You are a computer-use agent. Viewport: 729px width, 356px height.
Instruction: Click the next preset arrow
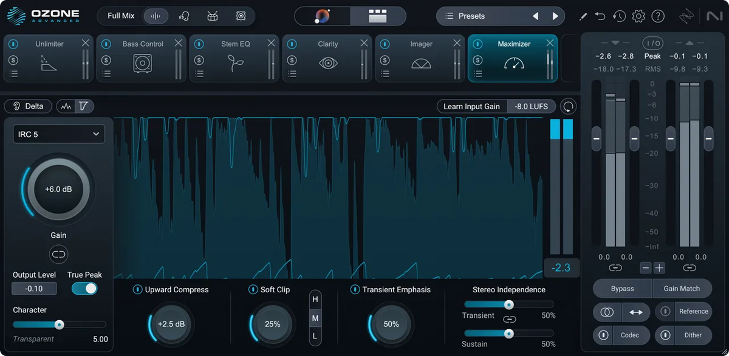(555, 16)
